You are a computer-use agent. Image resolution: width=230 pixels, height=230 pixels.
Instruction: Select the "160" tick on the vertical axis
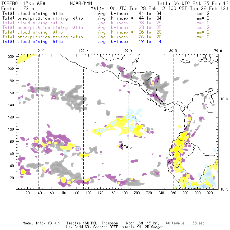[x=11, y=93]
